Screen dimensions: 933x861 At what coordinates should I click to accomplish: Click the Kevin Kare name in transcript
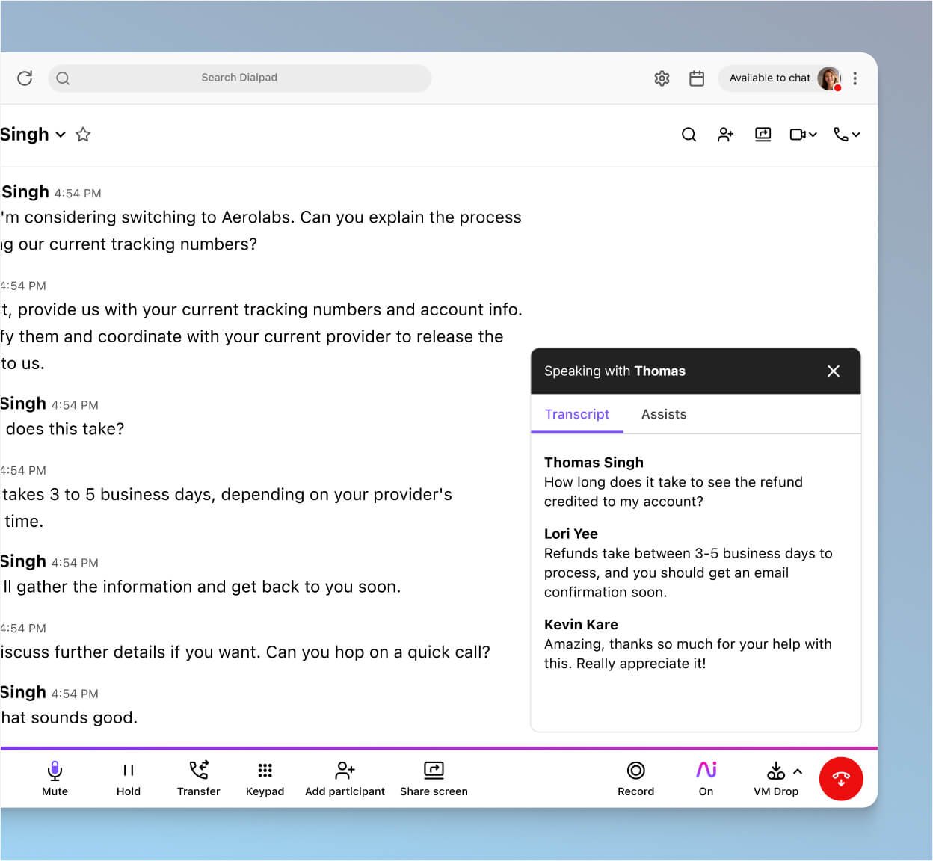[581, 624]
